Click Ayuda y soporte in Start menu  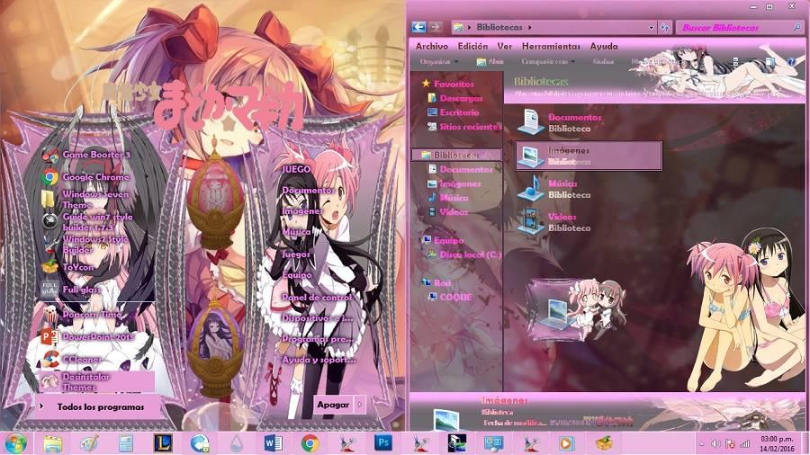(319, 360)
